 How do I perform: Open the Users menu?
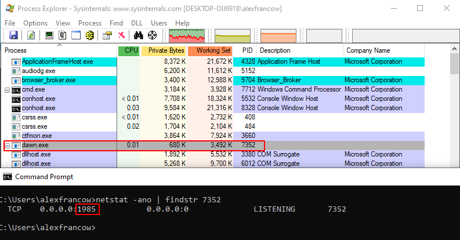pos(159,23)
